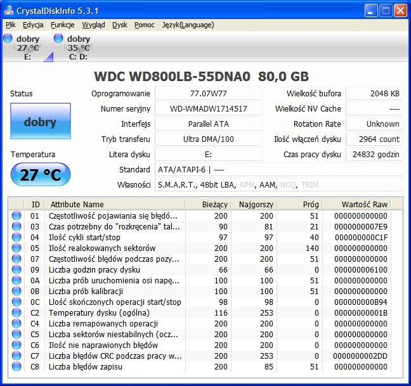Click raw value 0000000007E9
Viewport: 411px width, 386px height.
(x=361, y=226)
